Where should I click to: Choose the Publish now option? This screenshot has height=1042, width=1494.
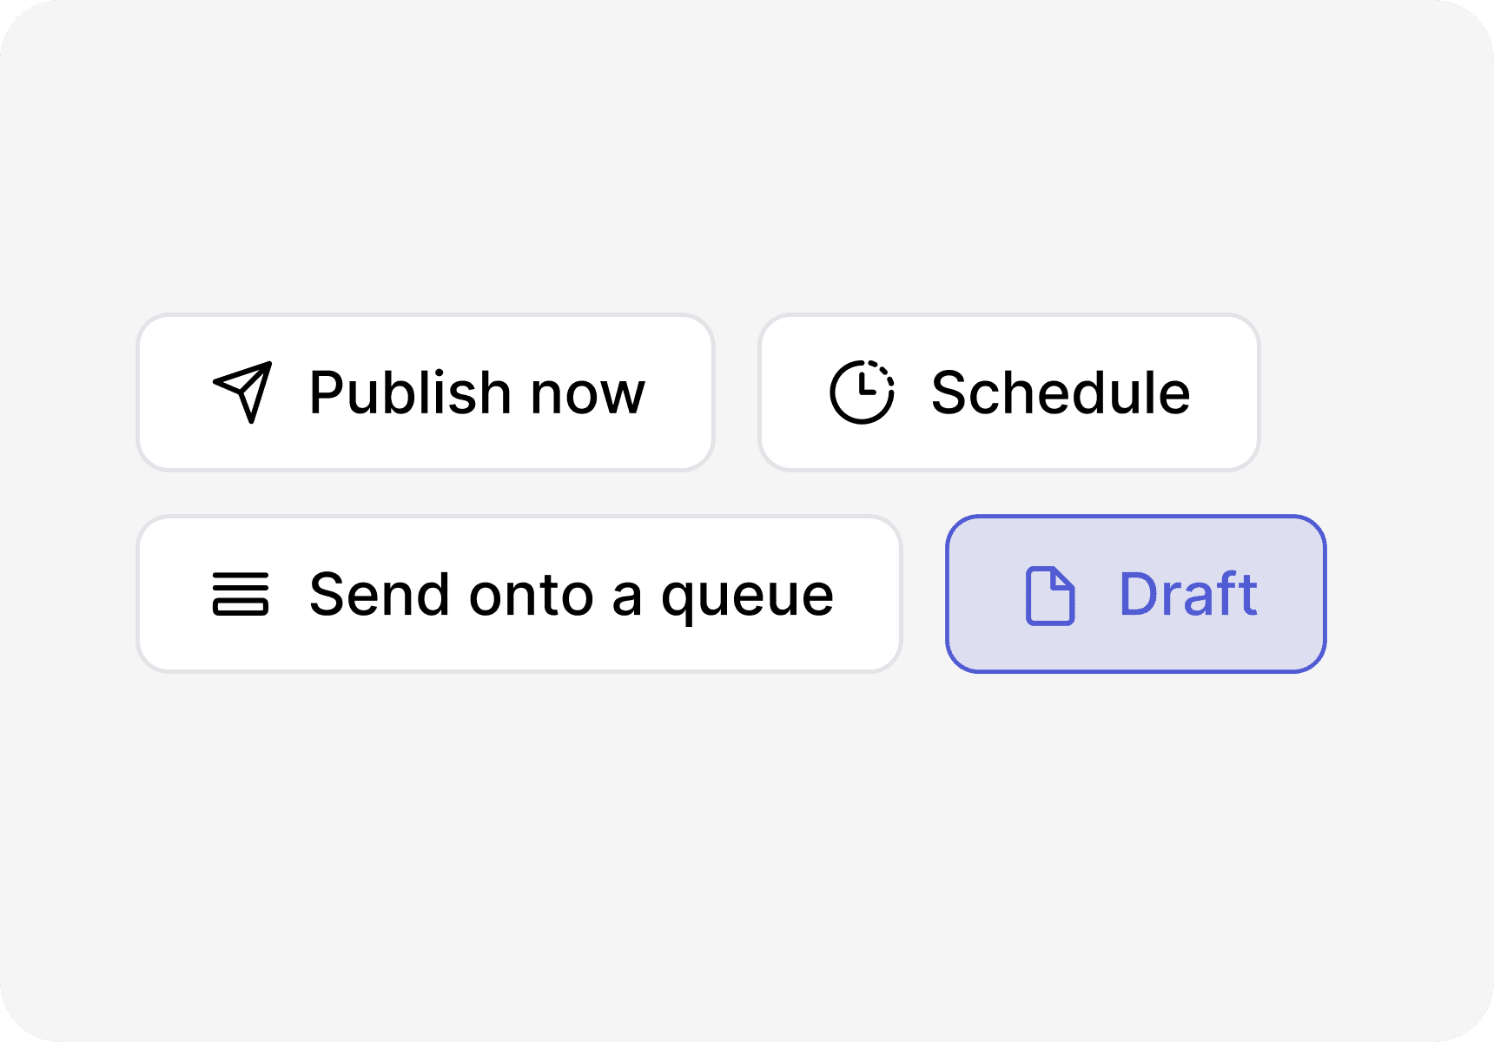426,392
